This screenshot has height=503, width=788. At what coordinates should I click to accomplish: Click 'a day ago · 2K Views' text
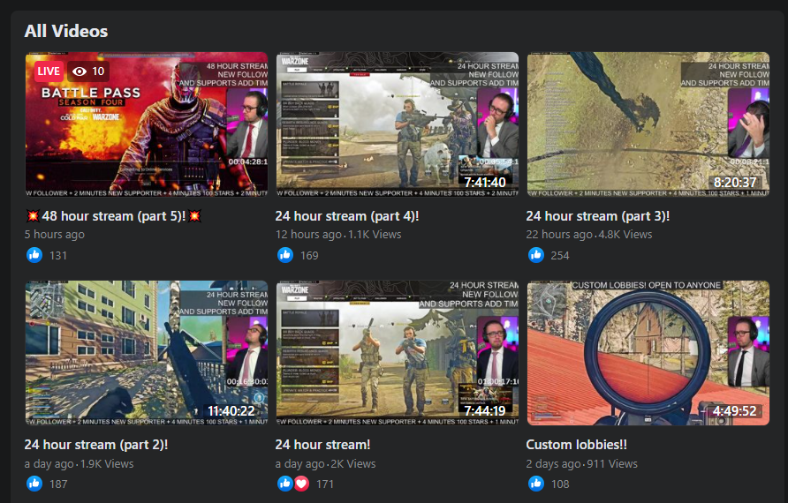325,464
